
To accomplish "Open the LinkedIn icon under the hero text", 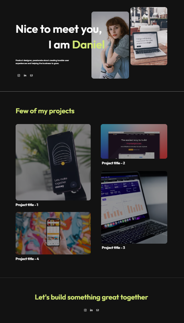I will 25,75.
